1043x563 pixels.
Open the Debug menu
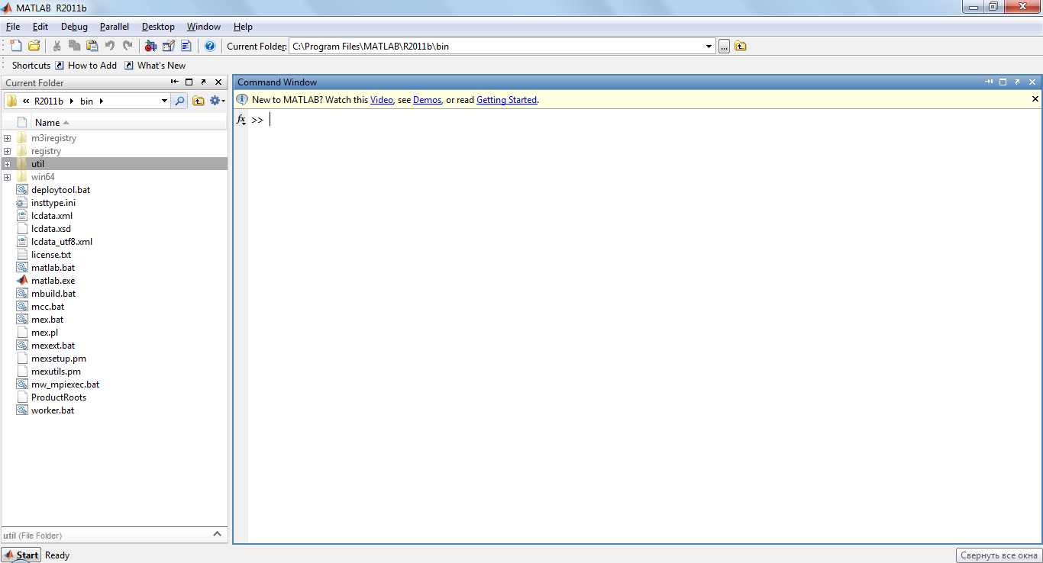click(74, 27)
